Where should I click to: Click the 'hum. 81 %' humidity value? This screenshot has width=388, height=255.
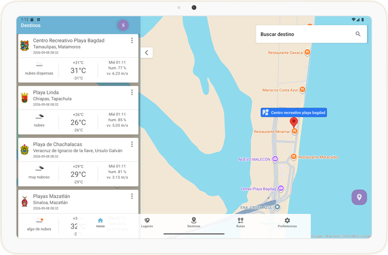point(117,172)
